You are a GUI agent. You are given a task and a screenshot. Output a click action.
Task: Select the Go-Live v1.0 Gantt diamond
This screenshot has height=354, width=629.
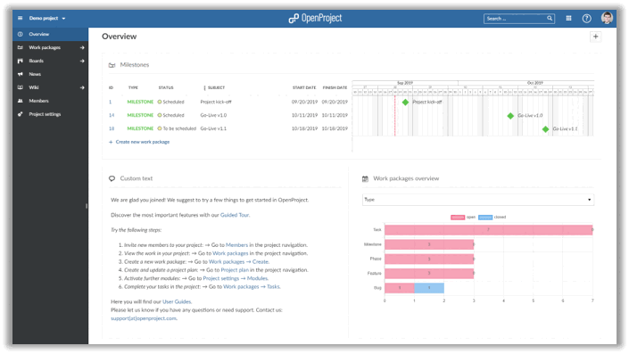[510, 116]
